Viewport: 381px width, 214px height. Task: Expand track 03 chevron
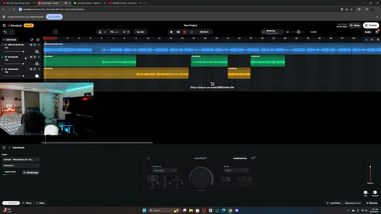click(39, 69)
